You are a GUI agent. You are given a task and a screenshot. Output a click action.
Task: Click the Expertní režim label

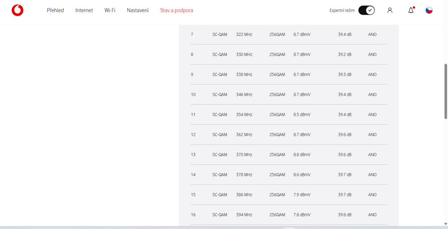click(342, 10)
